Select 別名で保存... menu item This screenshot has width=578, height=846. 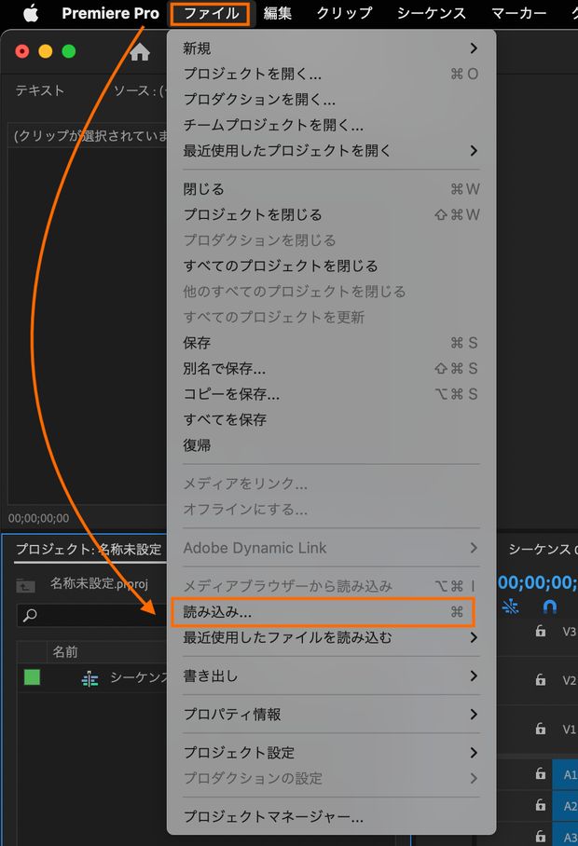tap(331, 369)
